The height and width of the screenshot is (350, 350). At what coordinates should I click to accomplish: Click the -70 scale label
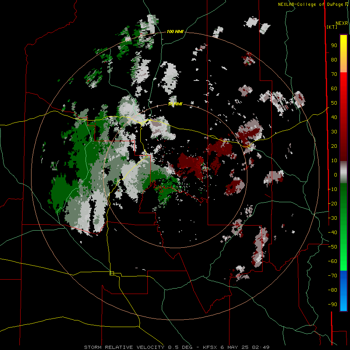pyautogui.click(x=332, y=276)
